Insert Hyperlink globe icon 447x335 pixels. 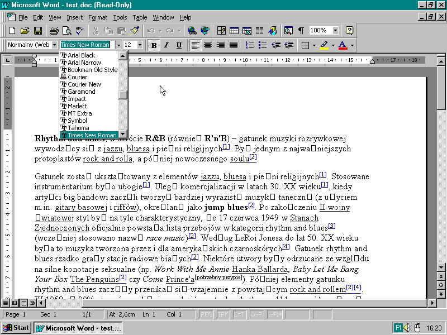coord(192,31)
